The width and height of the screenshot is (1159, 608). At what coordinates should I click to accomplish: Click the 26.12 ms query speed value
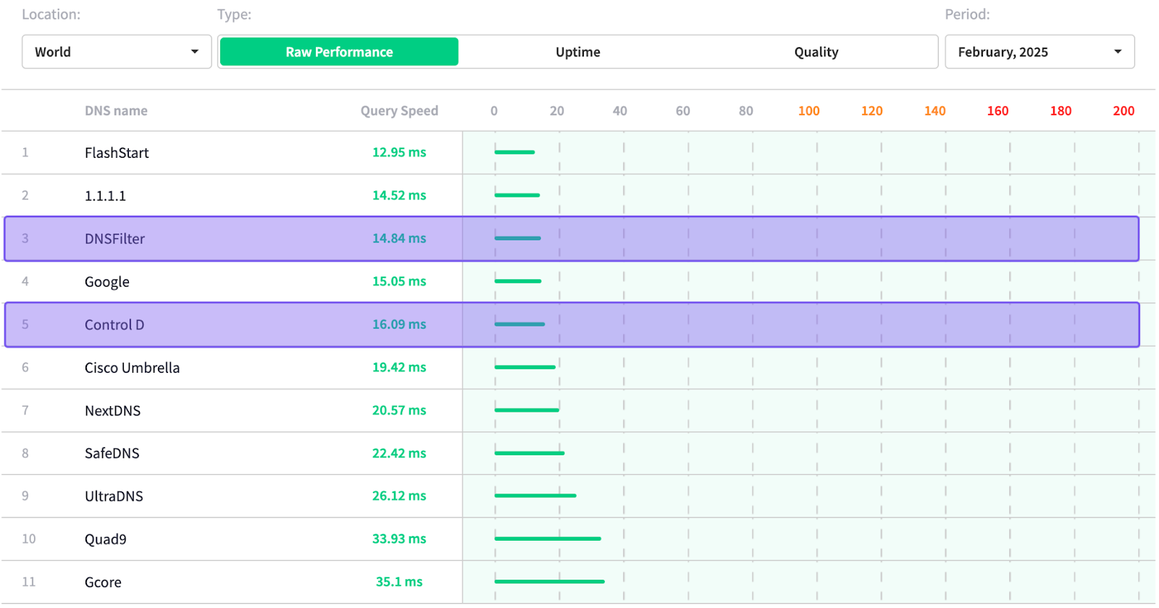click(x=399, y=496)
